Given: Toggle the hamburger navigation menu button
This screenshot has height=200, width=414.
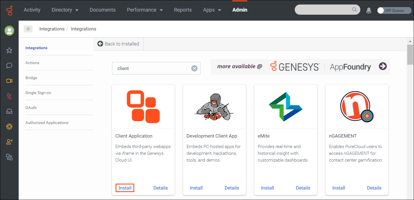Looking at the screenshot, I should (28, 29).
